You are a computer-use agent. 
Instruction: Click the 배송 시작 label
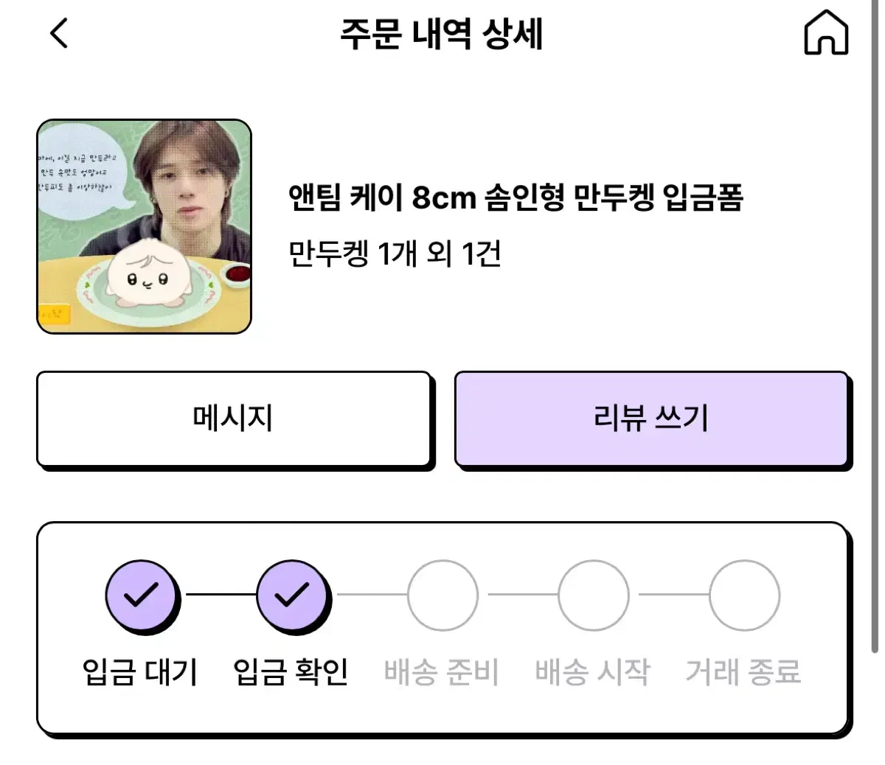(x=593, y=671)
